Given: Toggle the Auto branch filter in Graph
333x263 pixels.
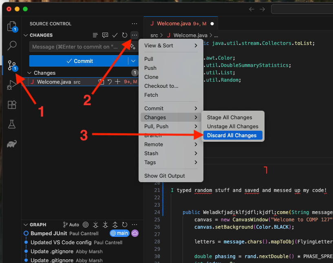Looking at the screenshot, I should (71, 225).
